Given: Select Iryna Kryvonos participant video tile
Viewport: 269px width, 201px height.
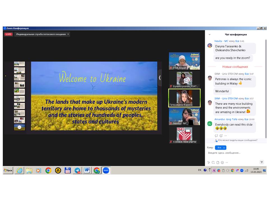Looking at the screenshot, I should coord(184,80).
